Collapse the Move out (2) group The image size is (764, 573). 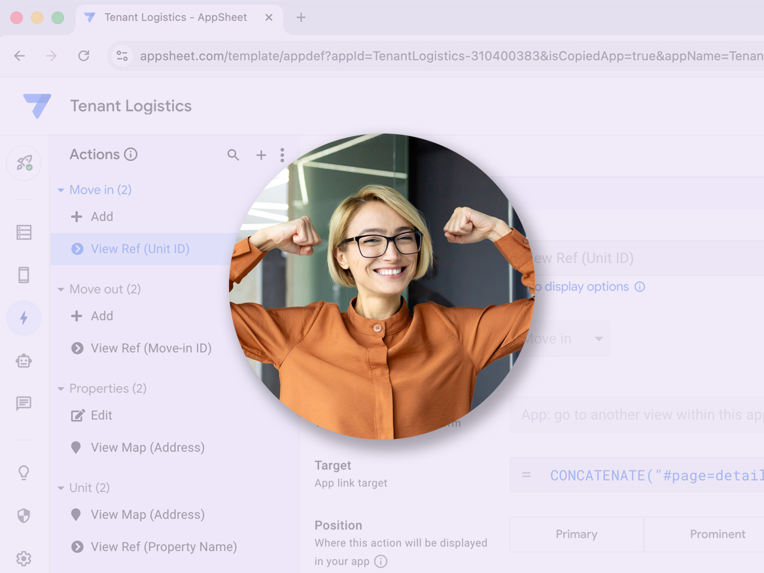61,289
